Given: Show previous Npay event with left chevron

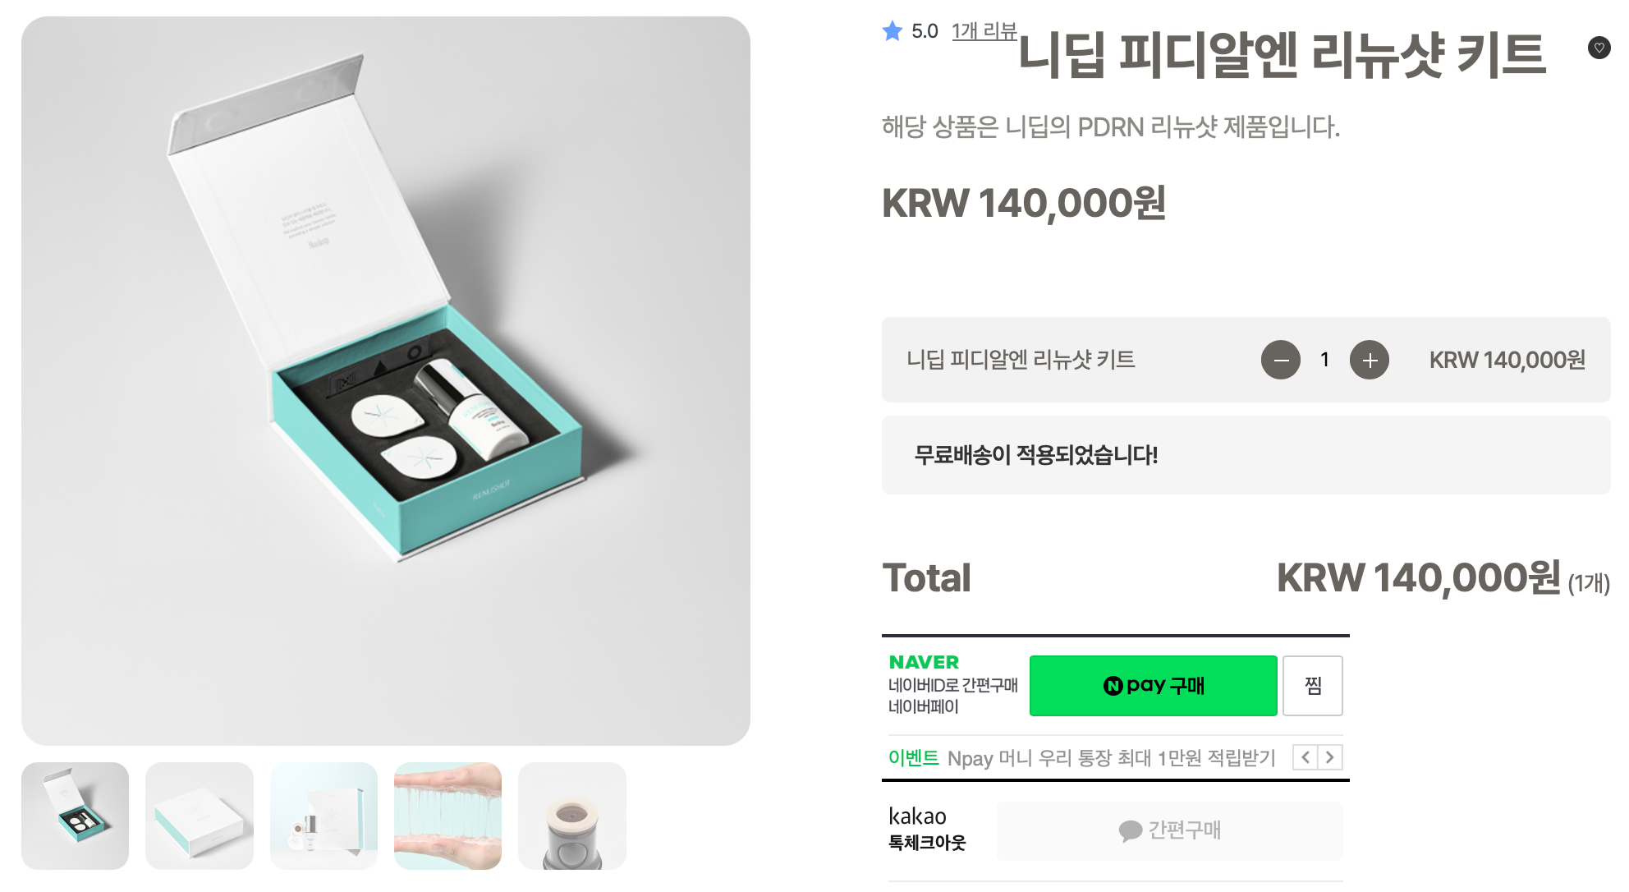Looking at the screenshot, I should tap(1305, 756).
